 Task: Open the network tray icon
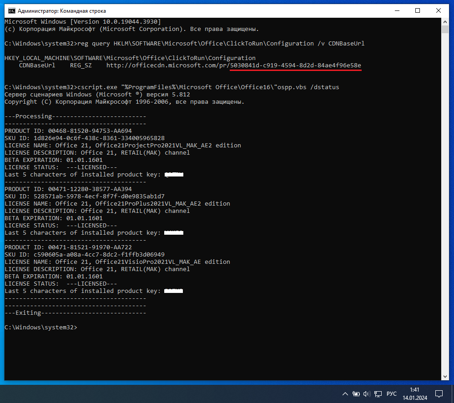point(378,394)
